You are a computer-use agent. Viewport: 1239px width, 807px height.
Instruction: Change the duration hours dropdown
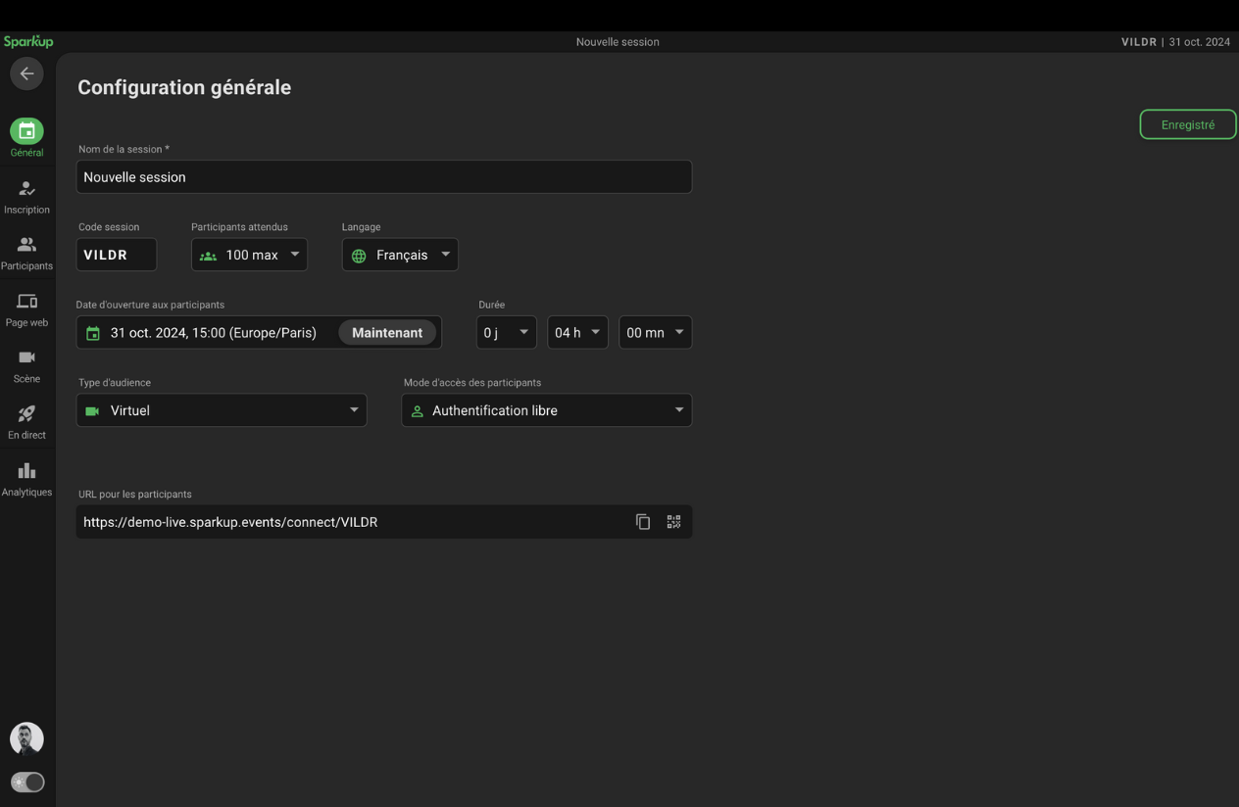coord(577,333)
